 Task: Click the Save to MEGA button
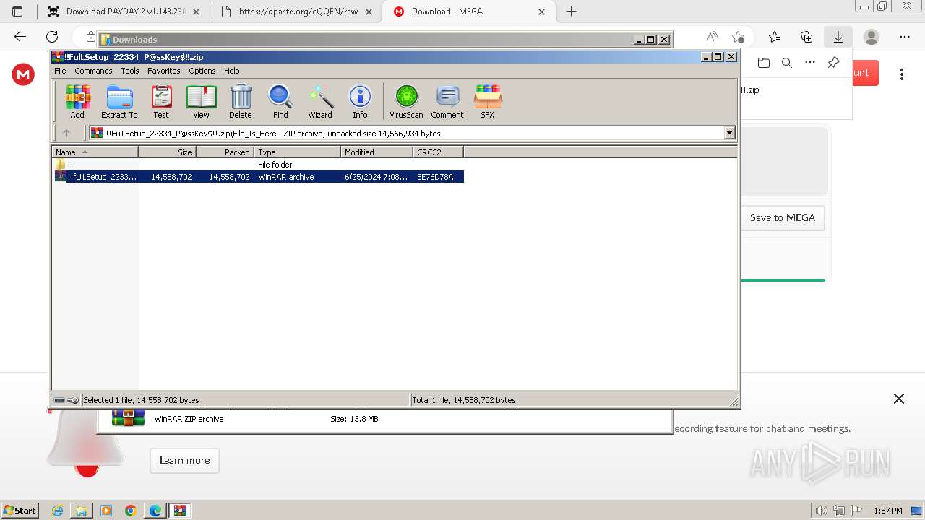(783, 217)
